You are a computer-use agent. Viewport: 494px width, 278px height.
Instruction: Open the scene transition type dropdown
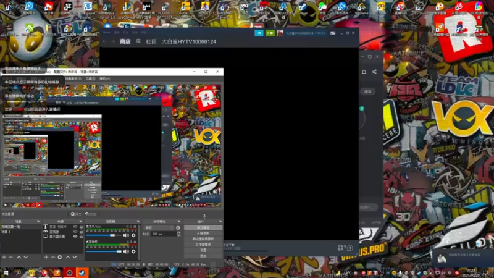pyautogui.click(x=159, y=228)
